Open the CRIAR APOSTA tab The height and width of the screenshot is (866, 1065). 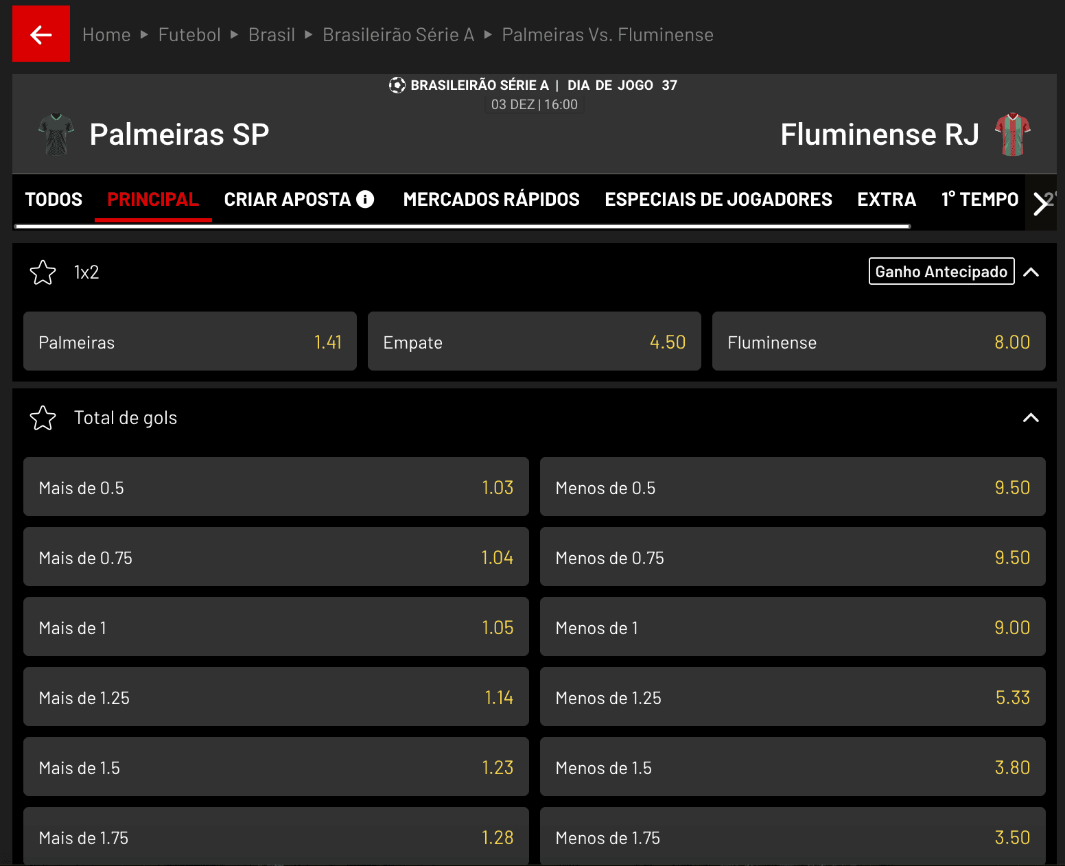tap(288, 199)
